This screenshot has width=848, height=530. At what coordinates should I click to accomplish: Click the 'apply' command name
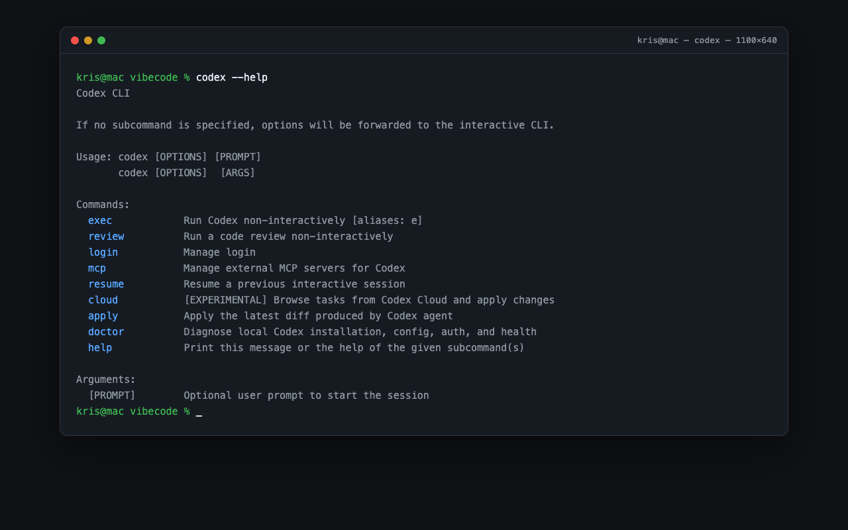(103, 316)
